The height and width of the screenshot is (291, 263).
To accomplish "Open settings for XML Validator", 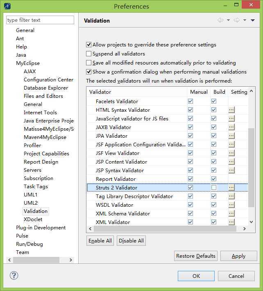I will click(x=231, y=222).
